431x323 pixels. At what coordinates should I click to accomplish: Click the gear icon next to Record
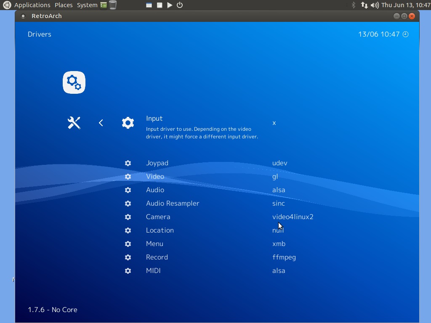(128, 257)
